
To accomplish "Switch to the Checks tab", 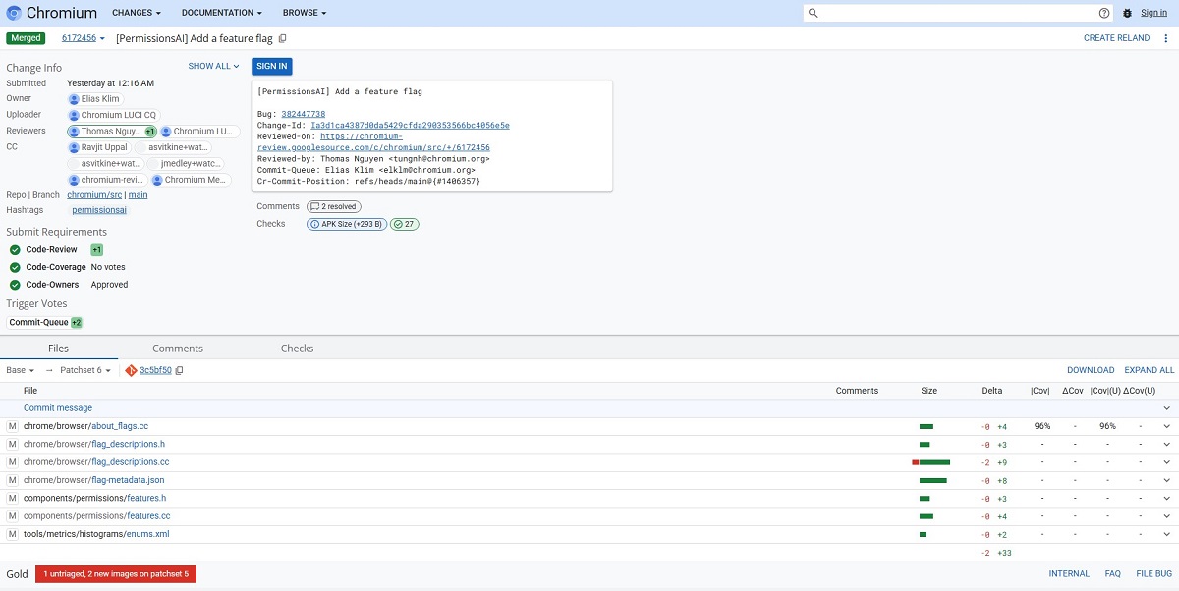I will pyautogui.click(x=297, y=349).
